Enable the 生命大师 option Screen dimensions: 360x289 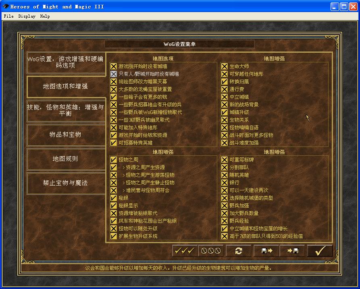pos(224,66)
